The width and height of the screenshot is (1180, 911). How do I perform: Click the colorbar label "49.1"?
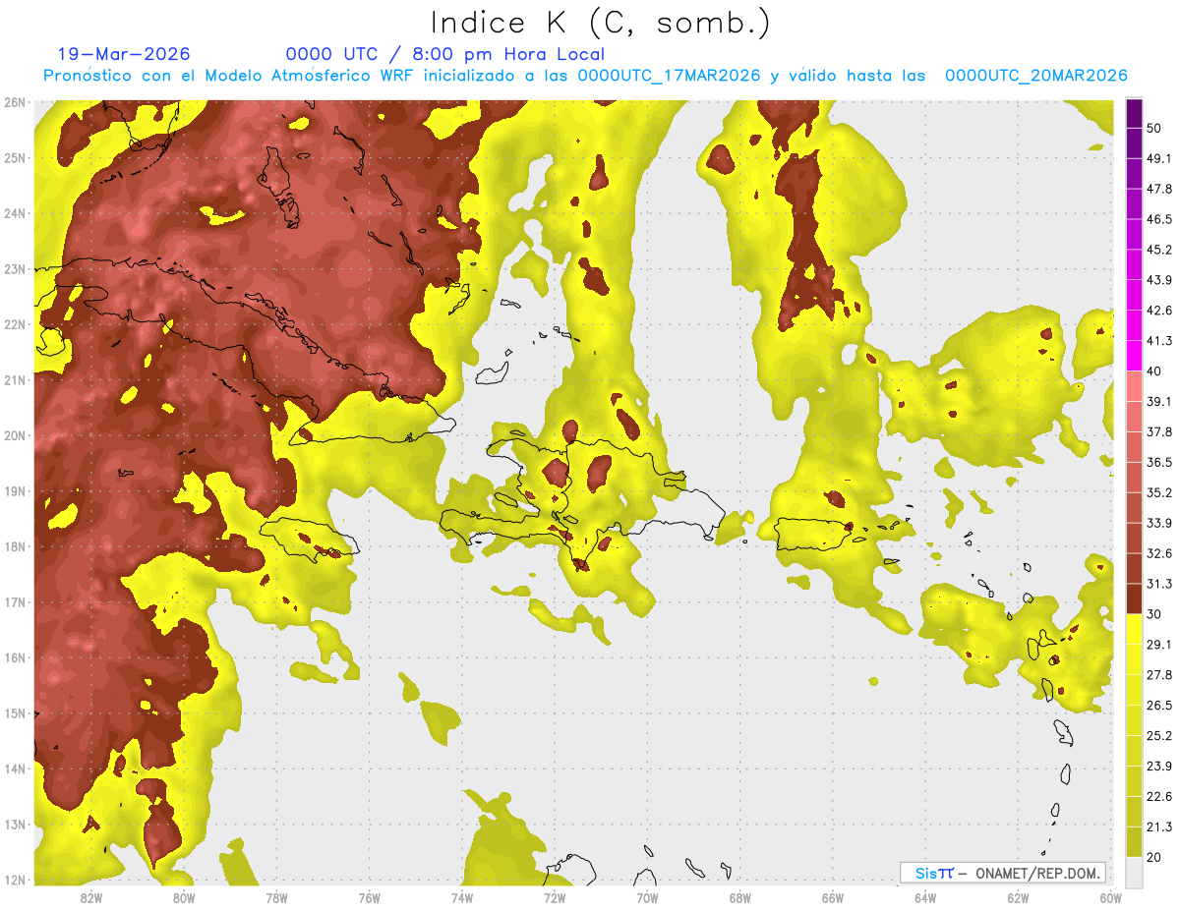click(x=1159, y=158)
